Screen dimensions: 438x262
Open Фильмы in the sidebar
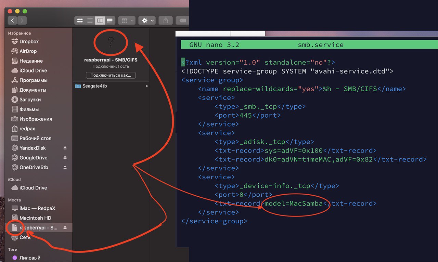[29, 109]
